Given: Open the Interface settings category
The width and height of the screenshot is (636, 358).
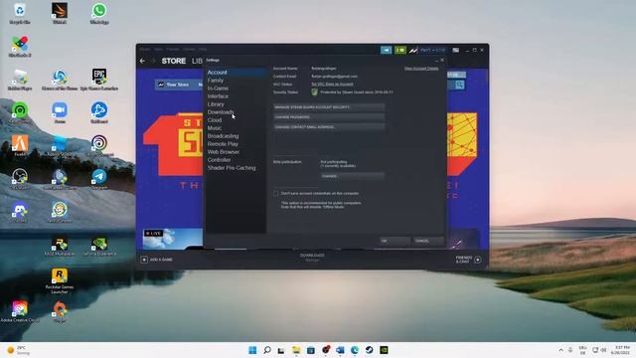Looking at the screenshot, I should click(218, 96).
